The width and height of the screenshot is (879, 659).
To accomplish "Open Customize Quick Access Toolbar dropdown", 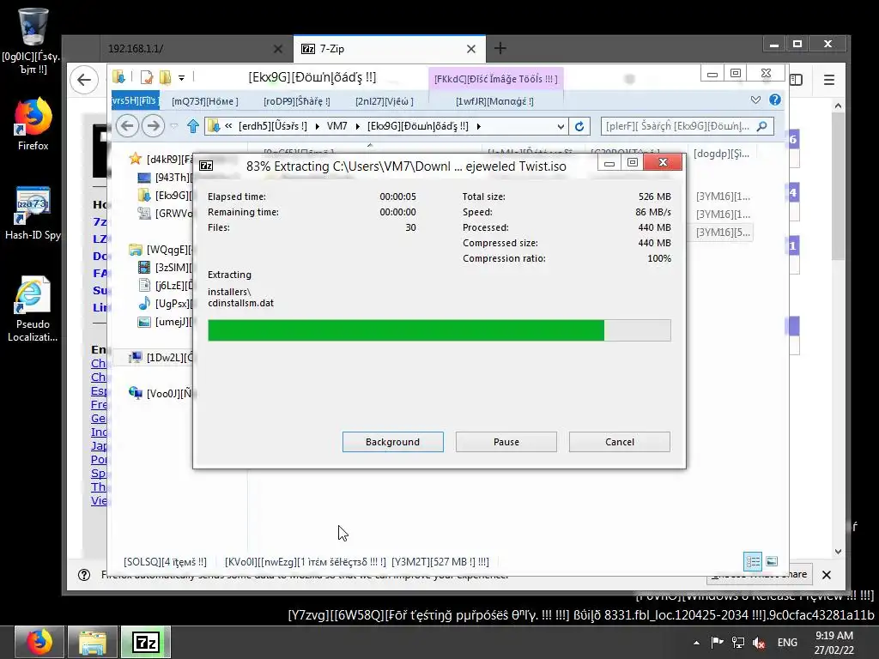I will point(182,78).
